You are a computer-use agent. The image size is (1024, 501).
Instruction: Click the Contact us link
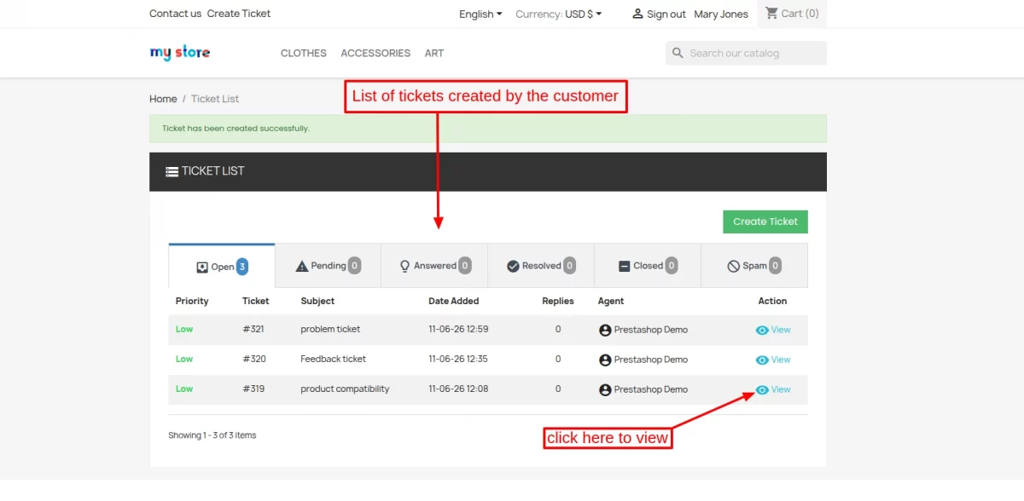pos(176,14)
